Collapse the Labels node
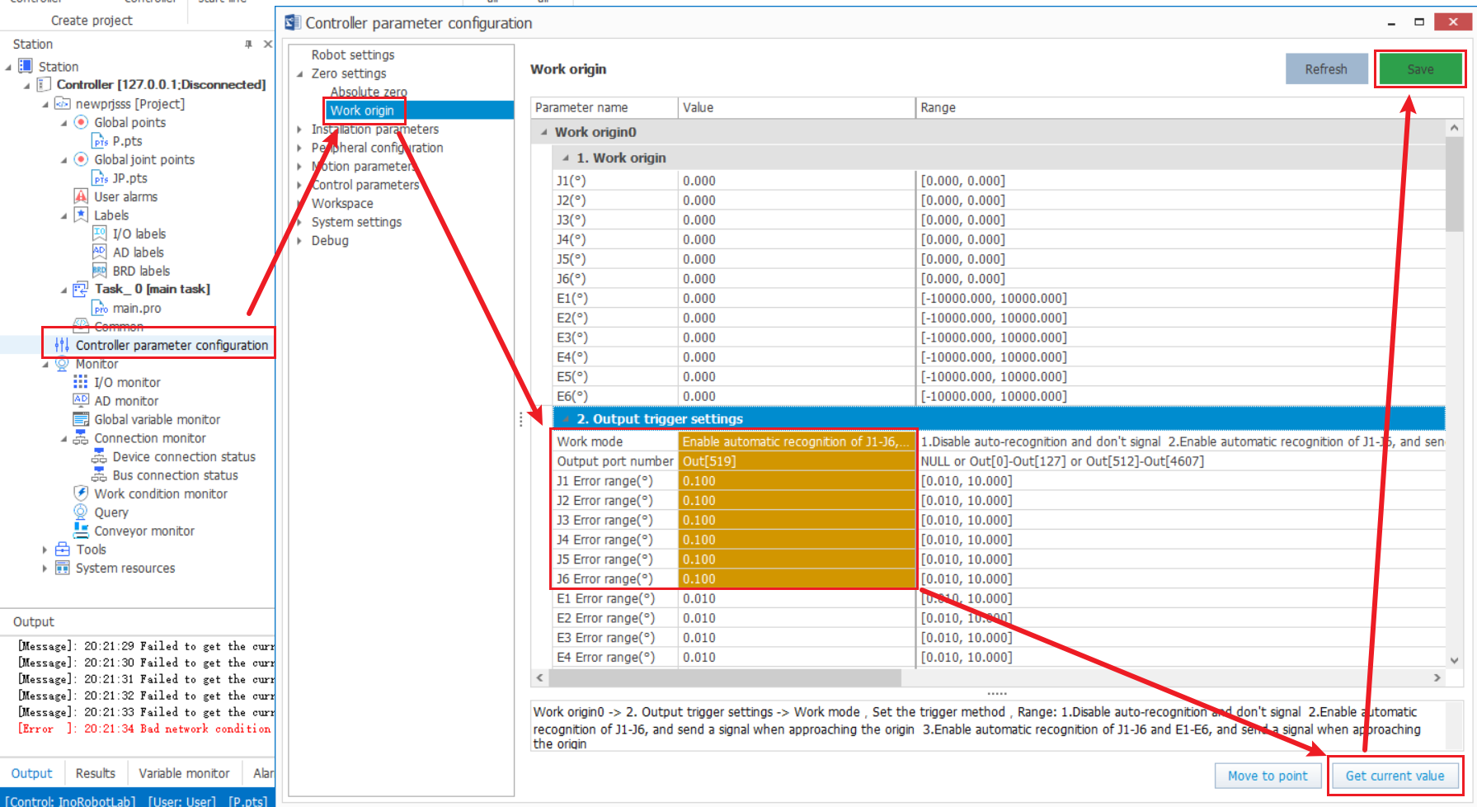The image size is (1477, 807). coord(64,215)
